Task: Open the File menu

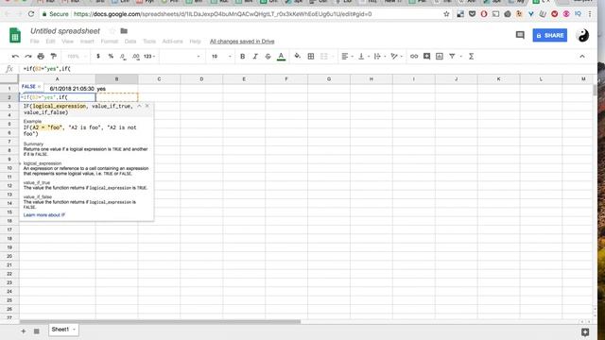Action: (35, 42)
